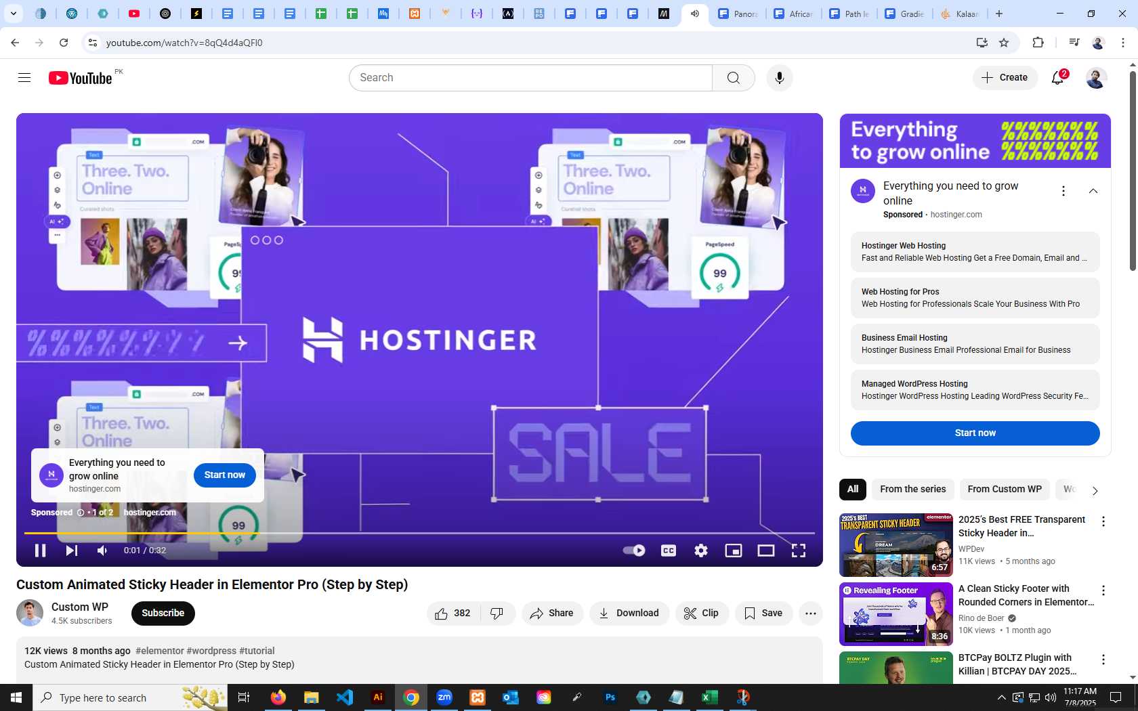
Task: Open ad info icon next to Sponsored
Action: click(x=81, y=513)
